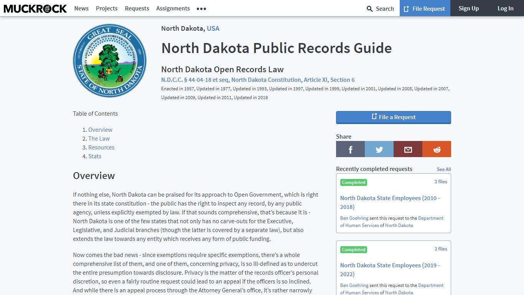This screenshot has height=295, width=524.
Task: Open the MuckRock logo home link
Action: (x=35, y=8)
